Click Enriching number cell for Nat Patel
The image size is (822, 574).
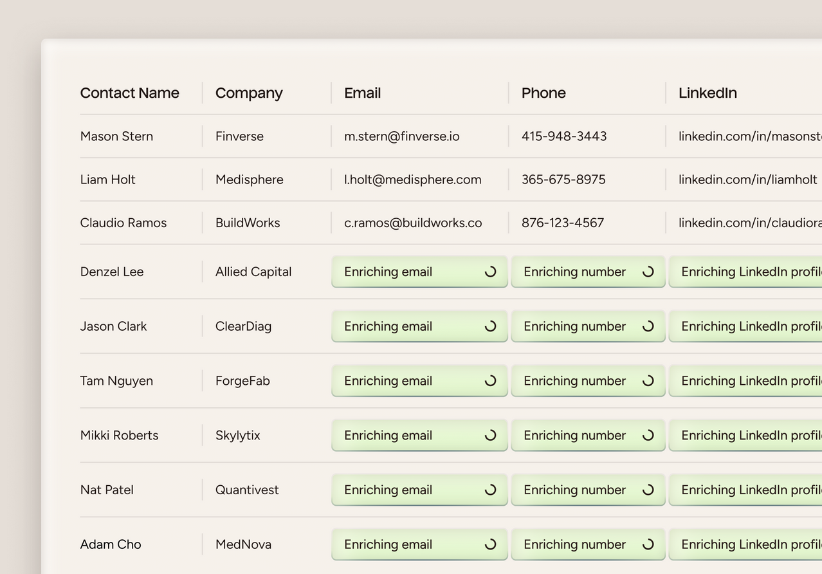(x=588, y=490)
